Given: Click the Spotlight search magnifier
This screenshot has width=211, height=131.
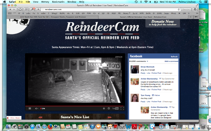Looking at the screenshot, I should coord(200,2).
